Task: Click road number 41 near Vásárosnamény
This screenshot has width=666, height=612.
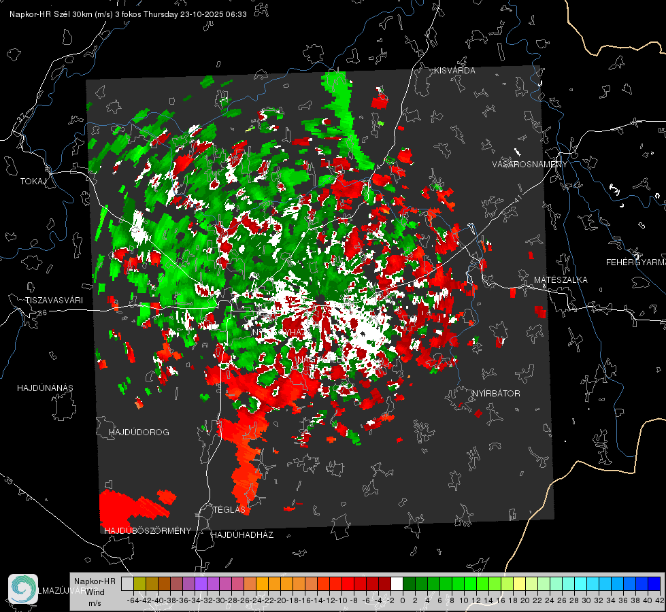Action: point(517,199)
